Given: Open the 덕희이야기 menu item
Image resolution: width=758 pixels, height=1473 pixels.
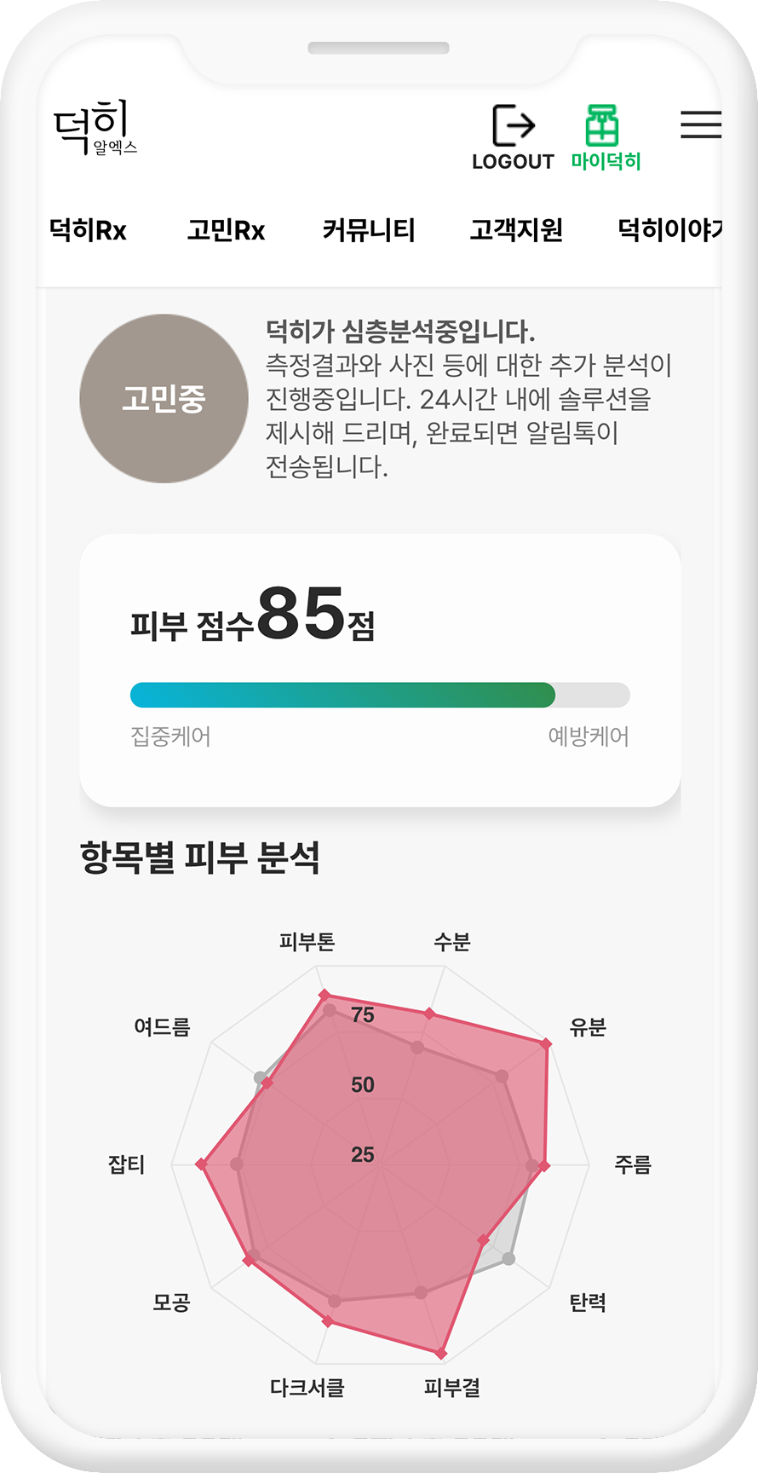Looking at the screenshot, I should (669, 230).
